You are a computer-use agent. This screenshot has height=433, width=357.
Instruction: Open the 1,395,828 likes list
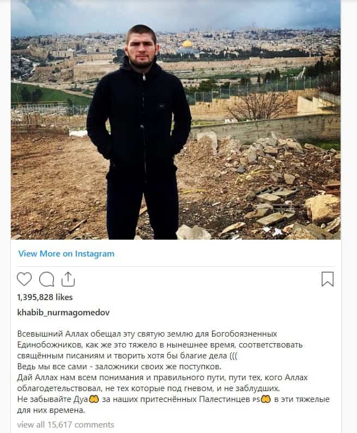(45, 297)
